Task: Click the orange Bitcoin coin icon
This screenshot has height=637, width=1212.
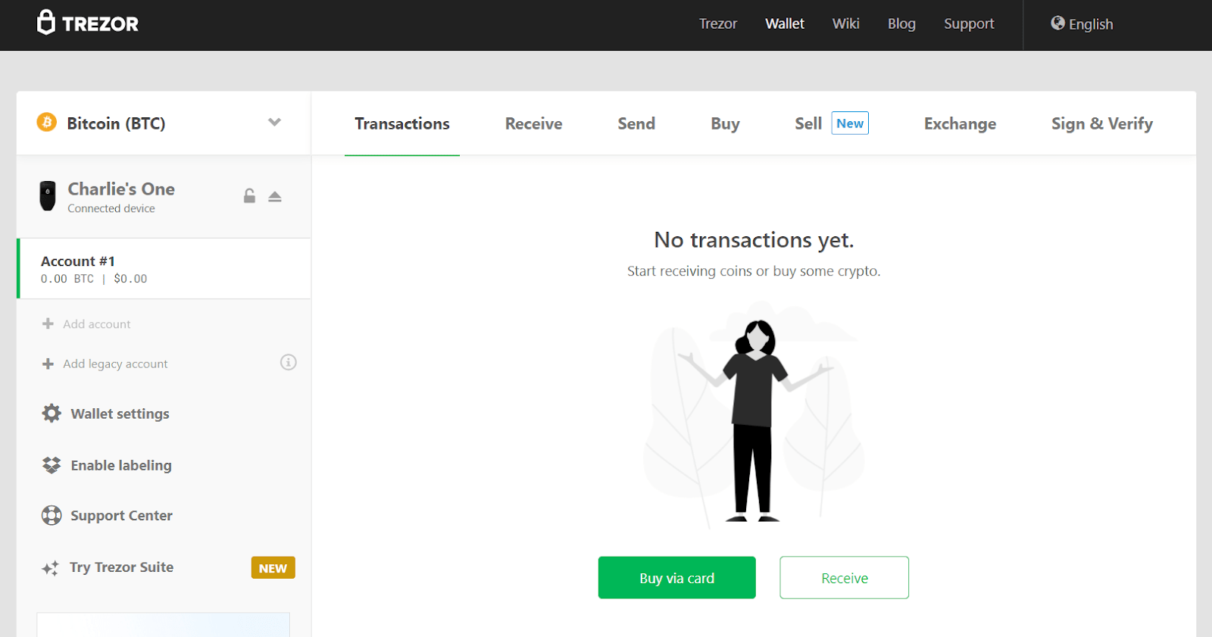Action: [x=47, y=123]
